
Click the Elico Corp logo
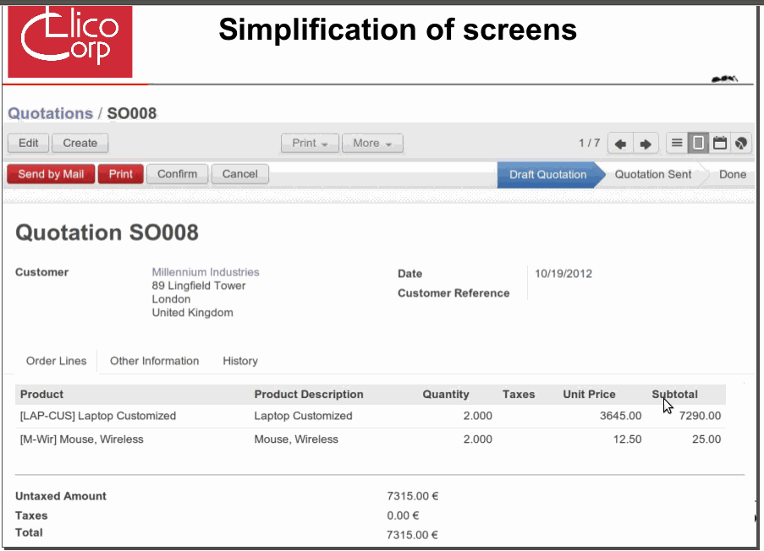point(70,39)
